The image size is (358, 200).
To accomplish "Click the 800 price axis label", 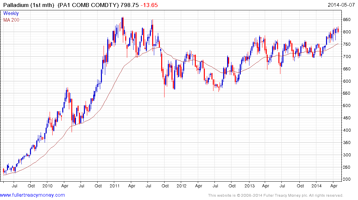I will pyautogui.click(x=347, y=32).
